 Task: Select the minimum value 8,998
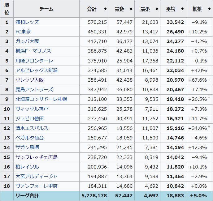click(x=152, y=80)
